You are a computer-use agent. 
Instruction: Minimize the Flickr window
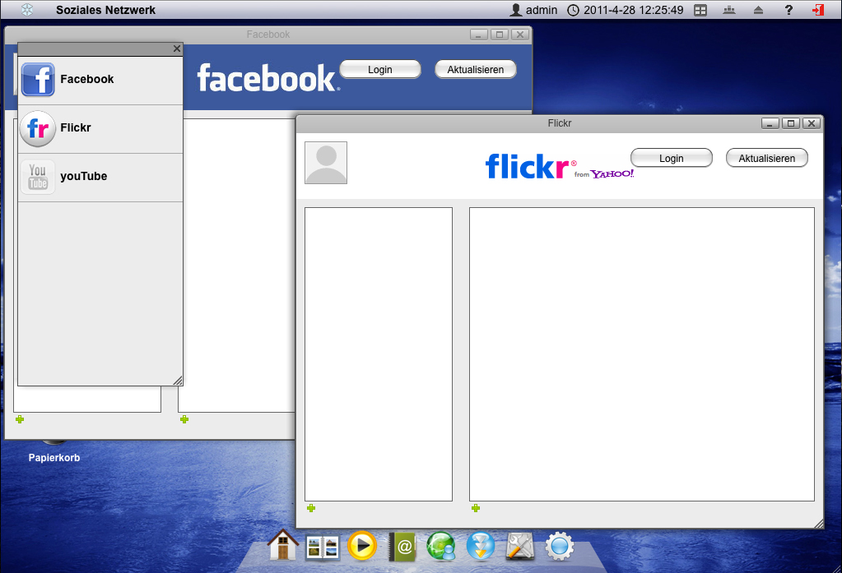coord(770,123)
